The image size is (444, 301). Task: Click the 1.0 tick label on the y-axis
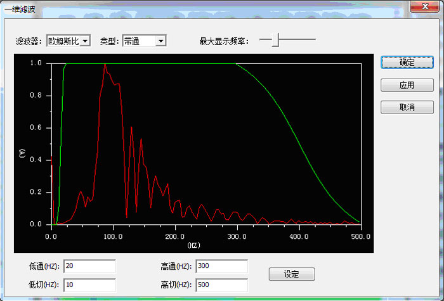(x=36, y=63)
